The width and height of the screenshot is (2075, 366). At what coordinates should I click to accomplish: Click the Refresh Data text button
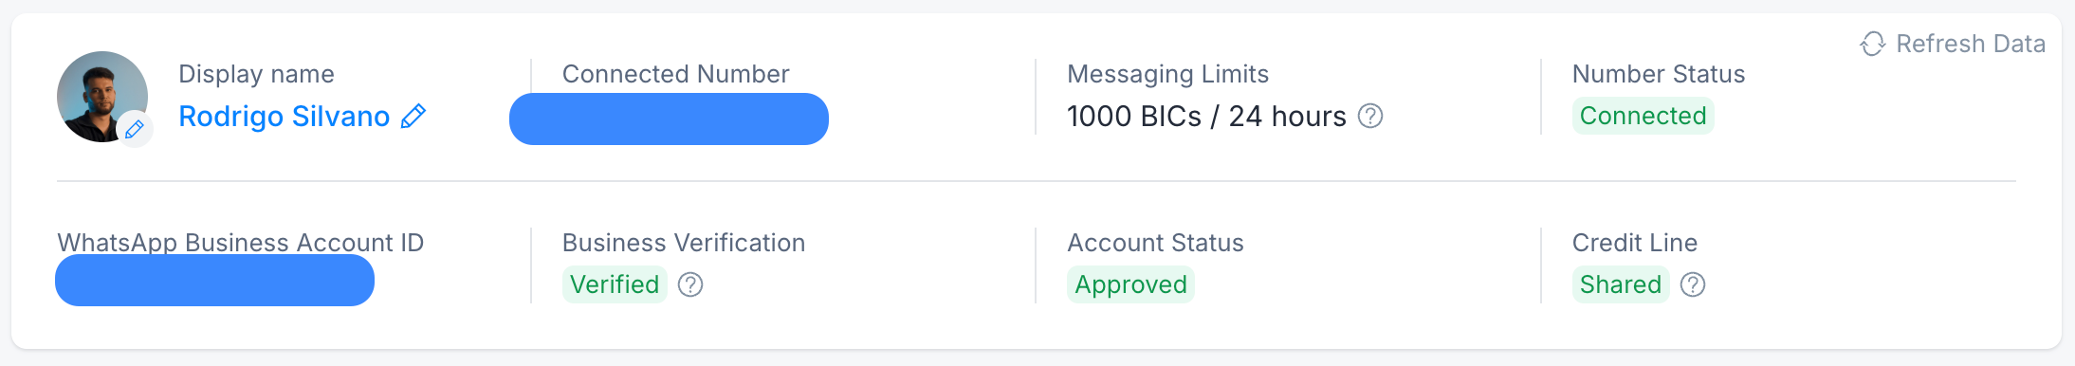pyautogui.click(x=1971, y=44)
